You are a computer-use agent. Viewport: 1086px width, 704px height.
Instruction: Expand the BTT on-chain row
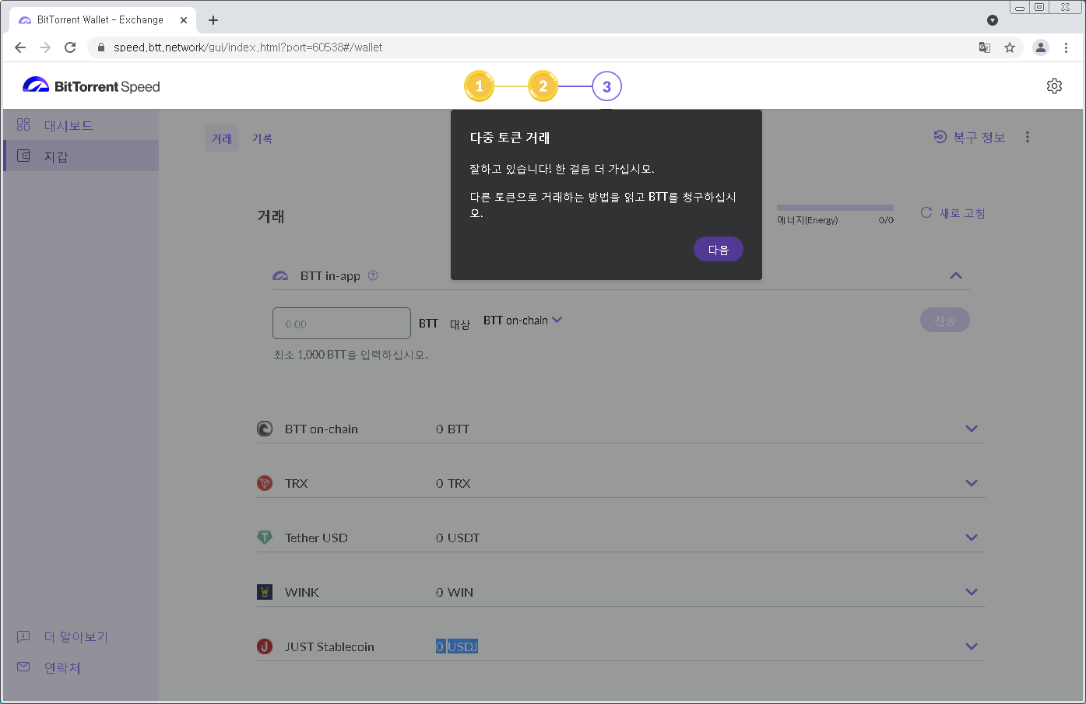click(972, 429)
